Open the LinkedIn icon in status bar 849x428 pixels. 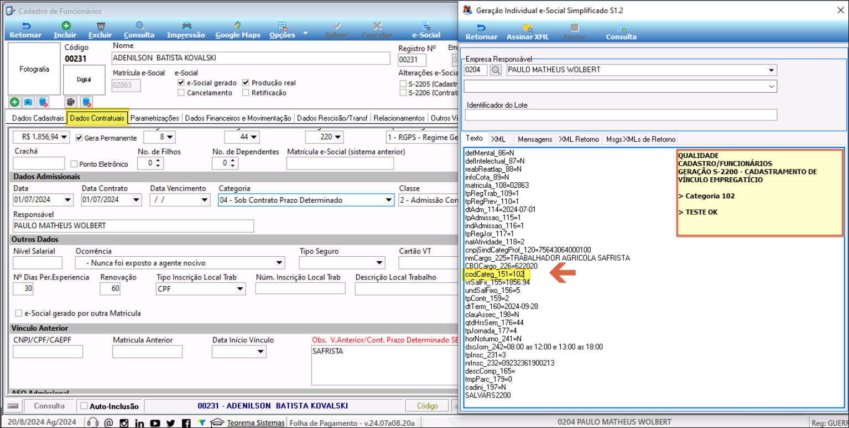(x=139, y=423)
